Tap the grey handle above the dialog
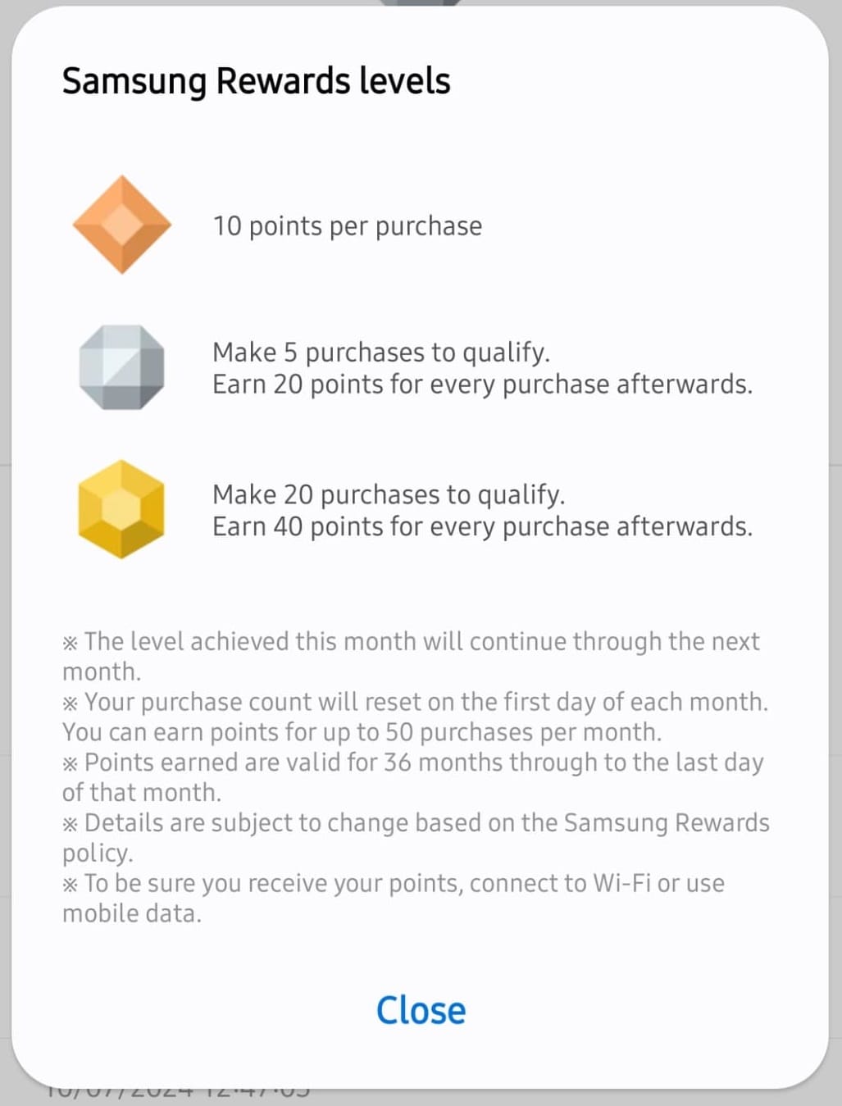 pyautogui.click(x=421, y=3)
